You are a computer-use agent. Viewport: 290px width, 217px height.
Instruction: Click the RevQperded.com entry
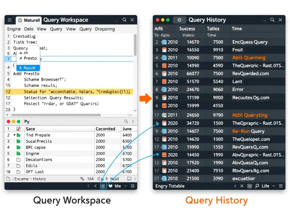(x=250, y=74)
